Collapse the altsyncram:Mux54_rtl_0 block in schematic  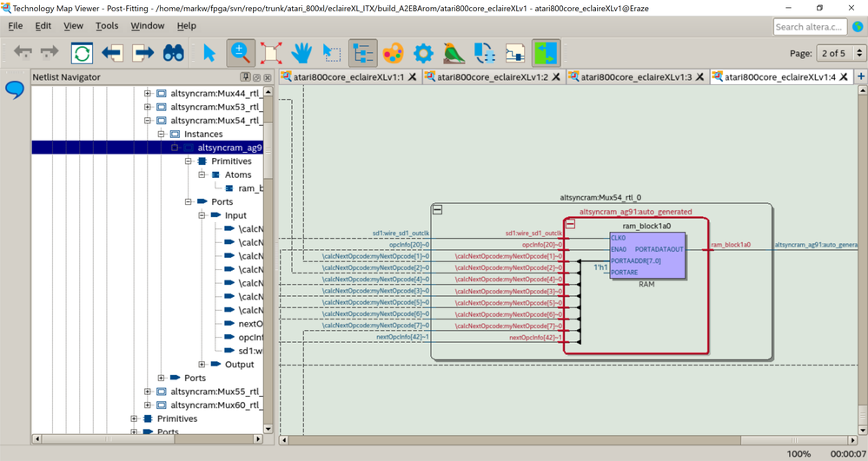pyautogui.click(x=438, y=210)
